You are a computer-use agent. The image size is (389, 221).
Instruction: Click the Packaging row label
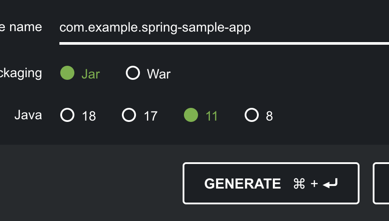pyautogui.click(x=21, y=73)
